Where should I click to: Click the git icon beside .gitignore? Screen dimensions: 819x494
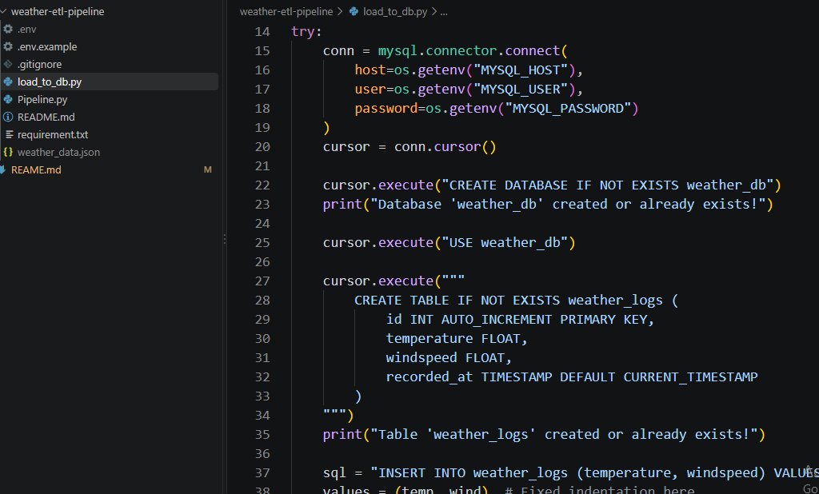[x=8, y=64]
